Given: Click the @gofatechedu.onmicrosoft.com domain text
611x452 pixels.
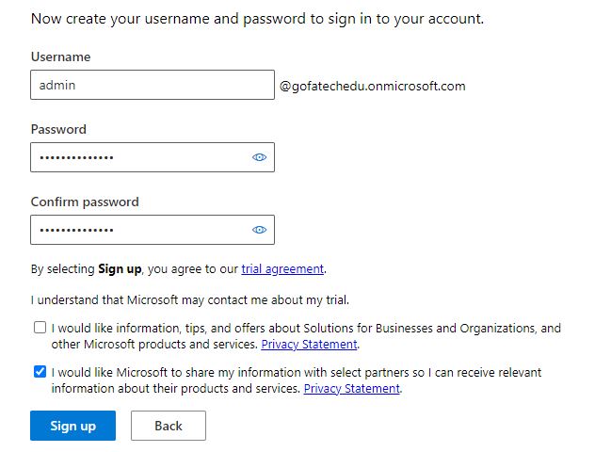Looking at the screenshot, I should [x=372, y=86].
